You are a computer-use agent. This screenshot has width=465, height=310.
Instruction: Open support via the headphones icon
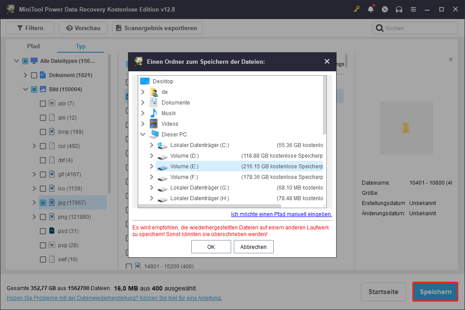coord(399,9)
